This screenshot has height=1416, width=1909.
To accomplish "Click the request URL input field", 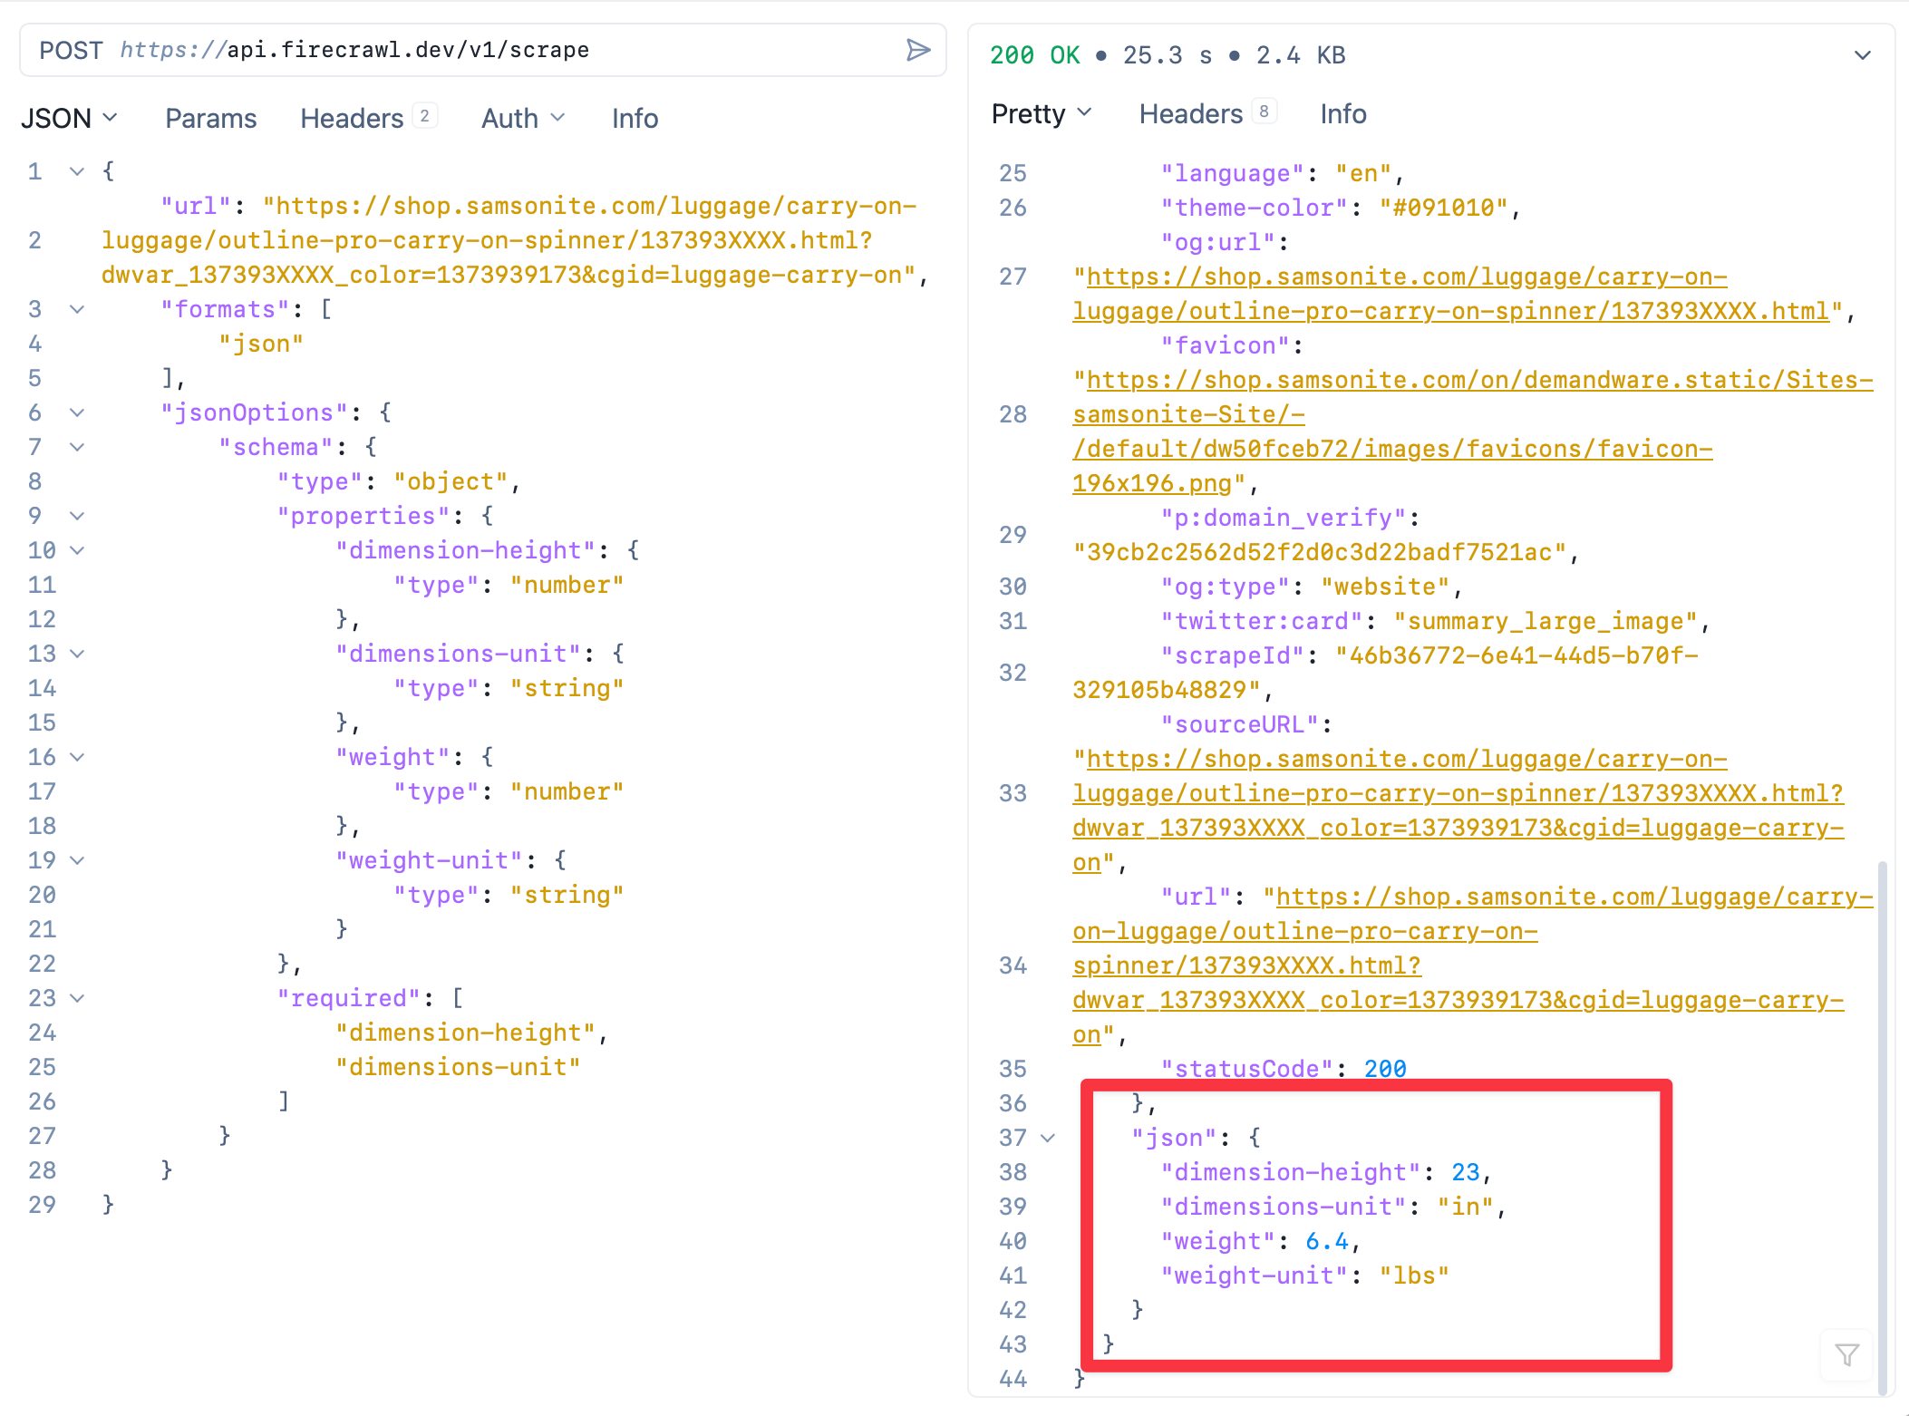I will coord(483,50).
